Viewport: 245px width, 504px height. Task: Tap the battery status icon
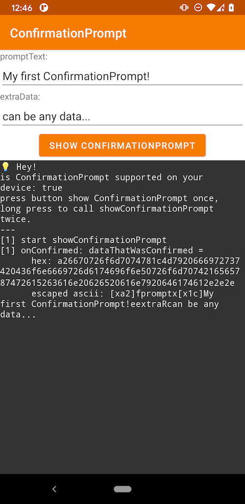(231, 7)
